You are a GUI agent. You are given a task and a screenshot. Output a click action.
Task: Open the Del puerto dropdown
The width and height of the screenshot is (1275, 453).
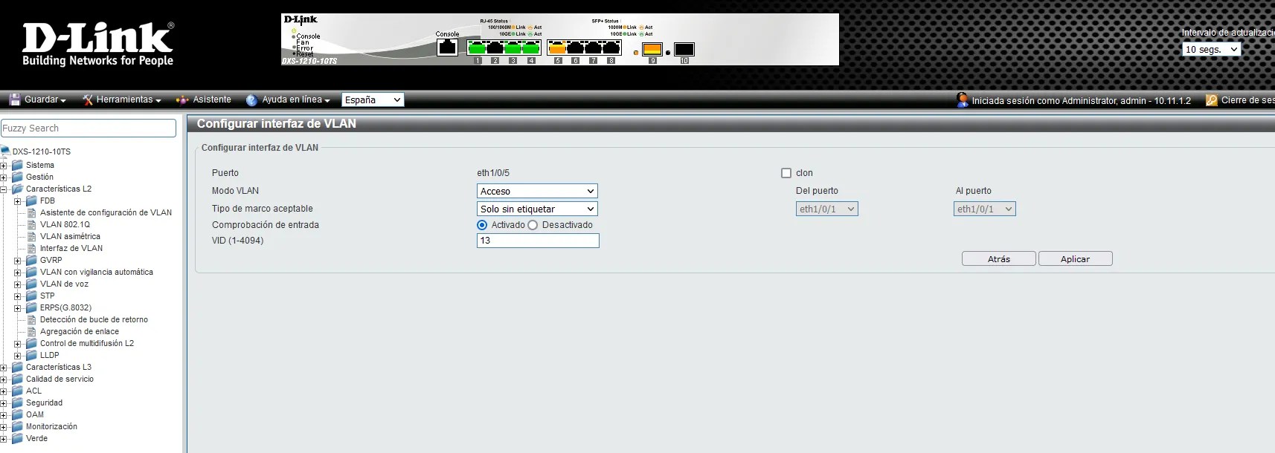point(827,209)
